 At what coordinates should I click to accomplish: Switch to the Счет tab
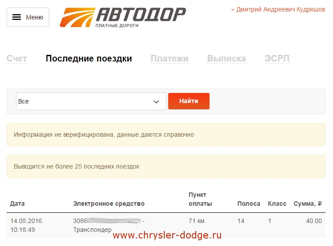17,58
